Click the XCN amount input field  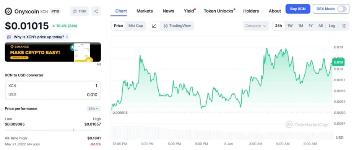53,86
